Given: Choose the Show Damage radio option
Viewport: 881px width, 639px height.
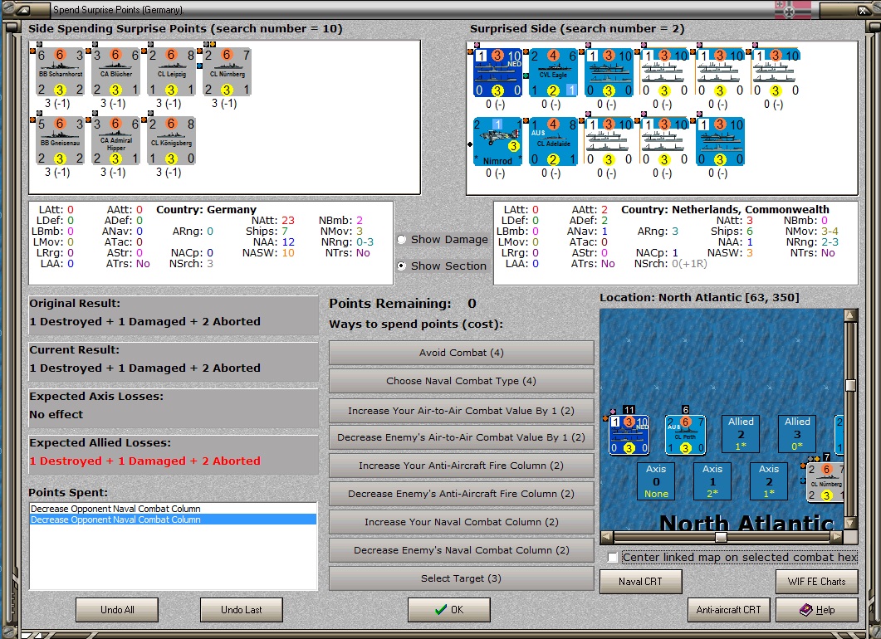Looking at the screenshot, I should pos(402,240).
